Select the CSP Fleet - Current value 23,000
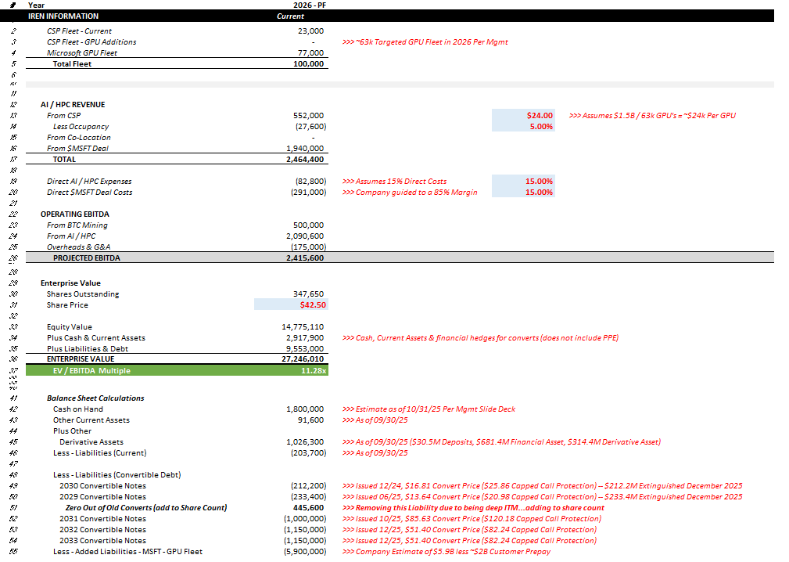The width and height of the screenshot is (789, 562). pos(310,31)
